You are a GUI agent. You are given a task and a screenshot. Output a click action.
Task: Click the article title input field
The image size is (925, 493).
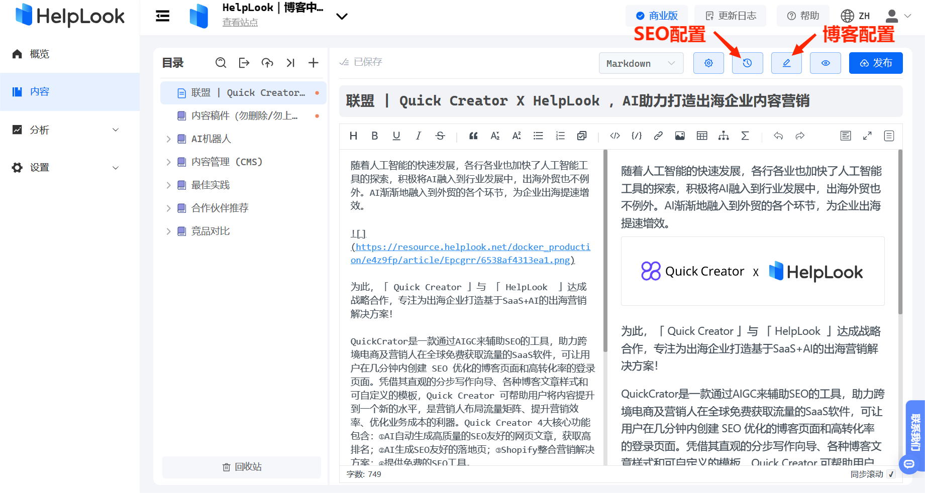(621, 101)
